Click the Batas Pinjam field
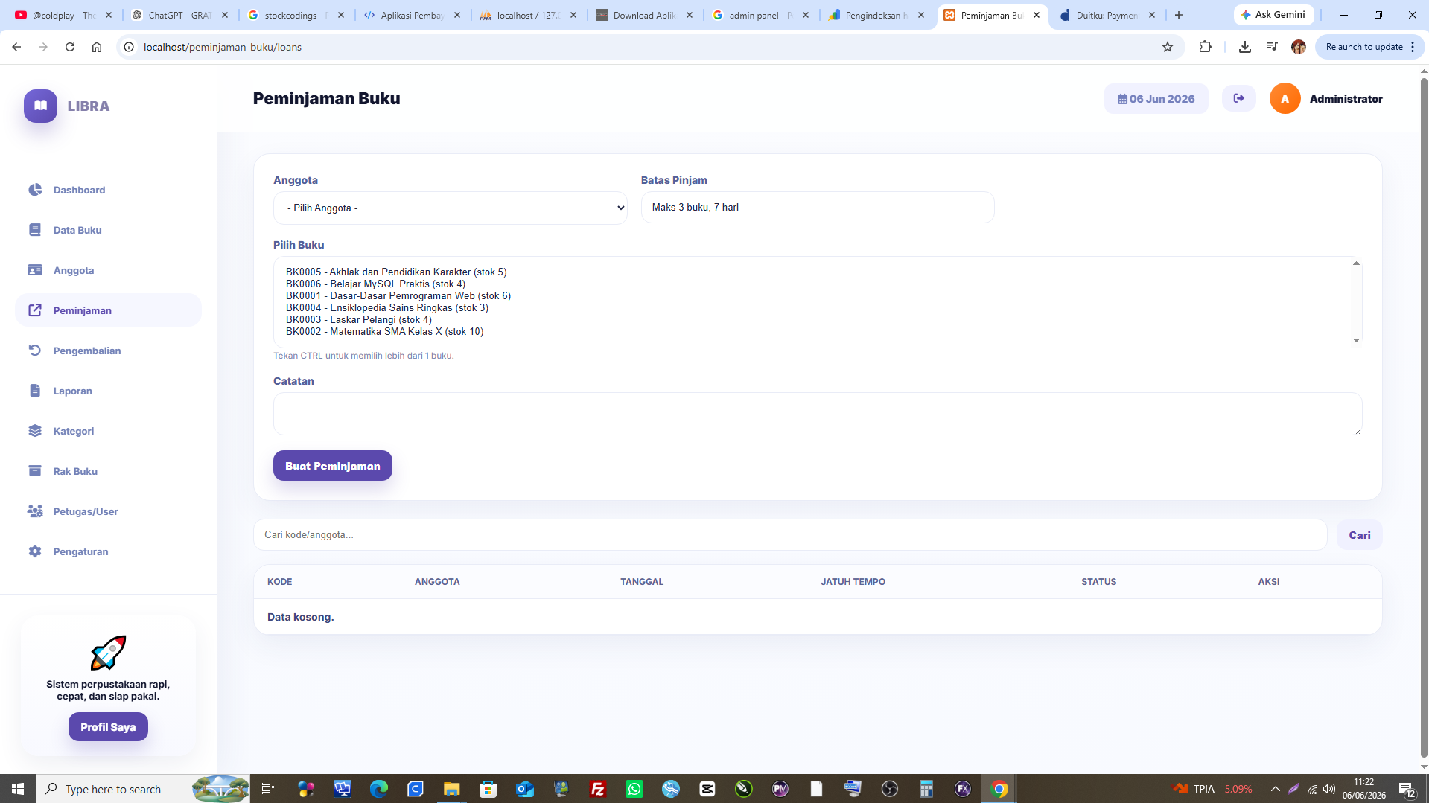1429x803 pixels. pos(817,207)
